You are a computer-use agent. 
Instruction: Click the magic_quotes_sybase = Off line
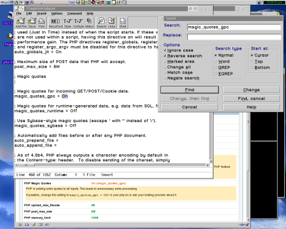(46, 126)
